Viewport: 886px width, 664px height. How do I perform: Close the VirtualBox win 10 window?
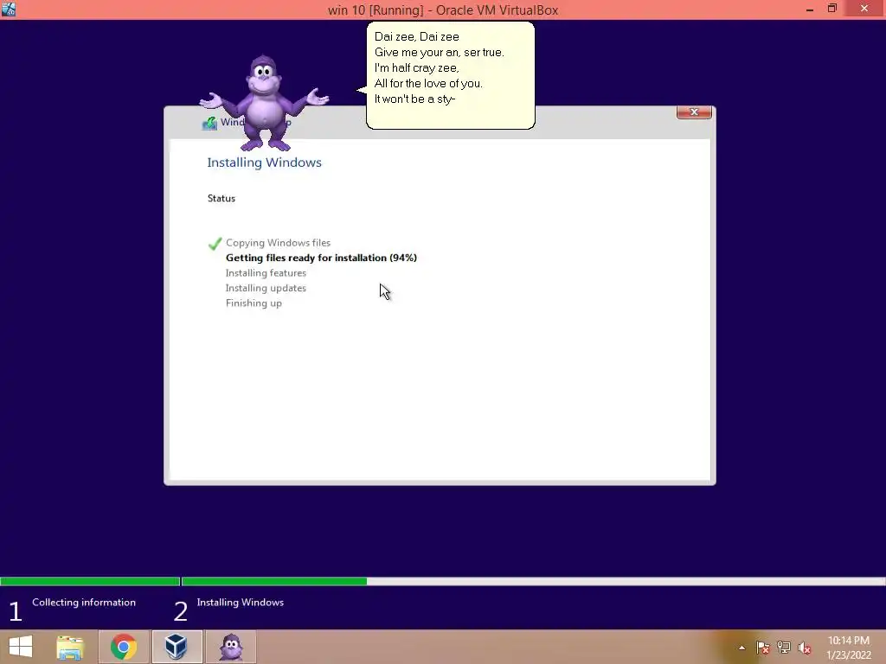864,9
